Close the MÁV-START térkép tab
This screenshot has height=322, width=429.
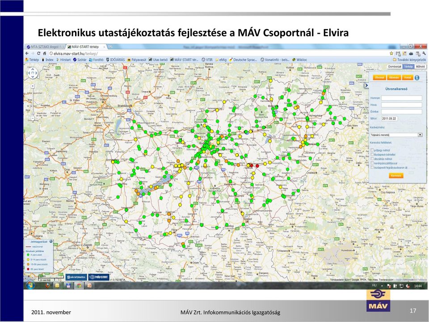click(x=104, y=47)
